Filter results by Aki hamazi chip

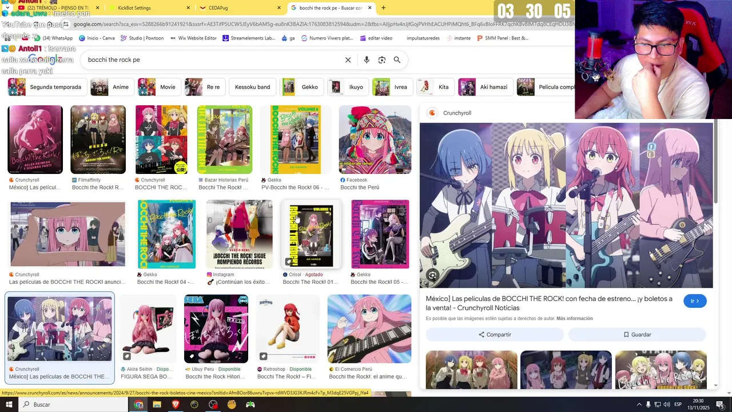[486, 87]
